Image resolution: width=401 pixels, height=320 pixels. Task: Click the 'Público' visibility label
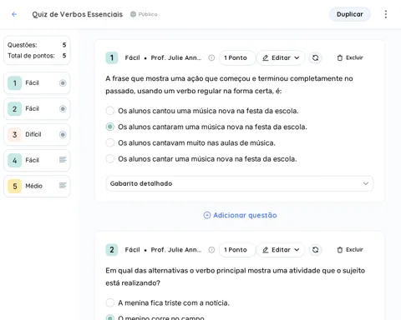pos(148,14)
